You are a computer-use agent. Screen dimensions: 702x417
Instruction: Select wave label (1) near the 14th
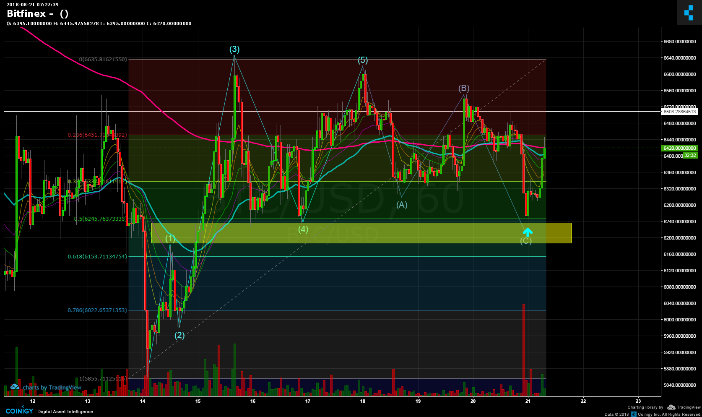(170, 238)
